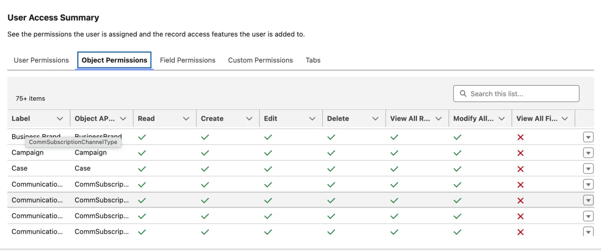Expand the Label column header menu
This screenshot has width=601, height=251.
click(x=60, y=118)
